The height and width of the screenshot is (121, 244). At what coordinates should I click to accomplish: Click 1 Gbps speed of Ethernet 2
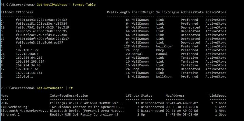(221, 115)
